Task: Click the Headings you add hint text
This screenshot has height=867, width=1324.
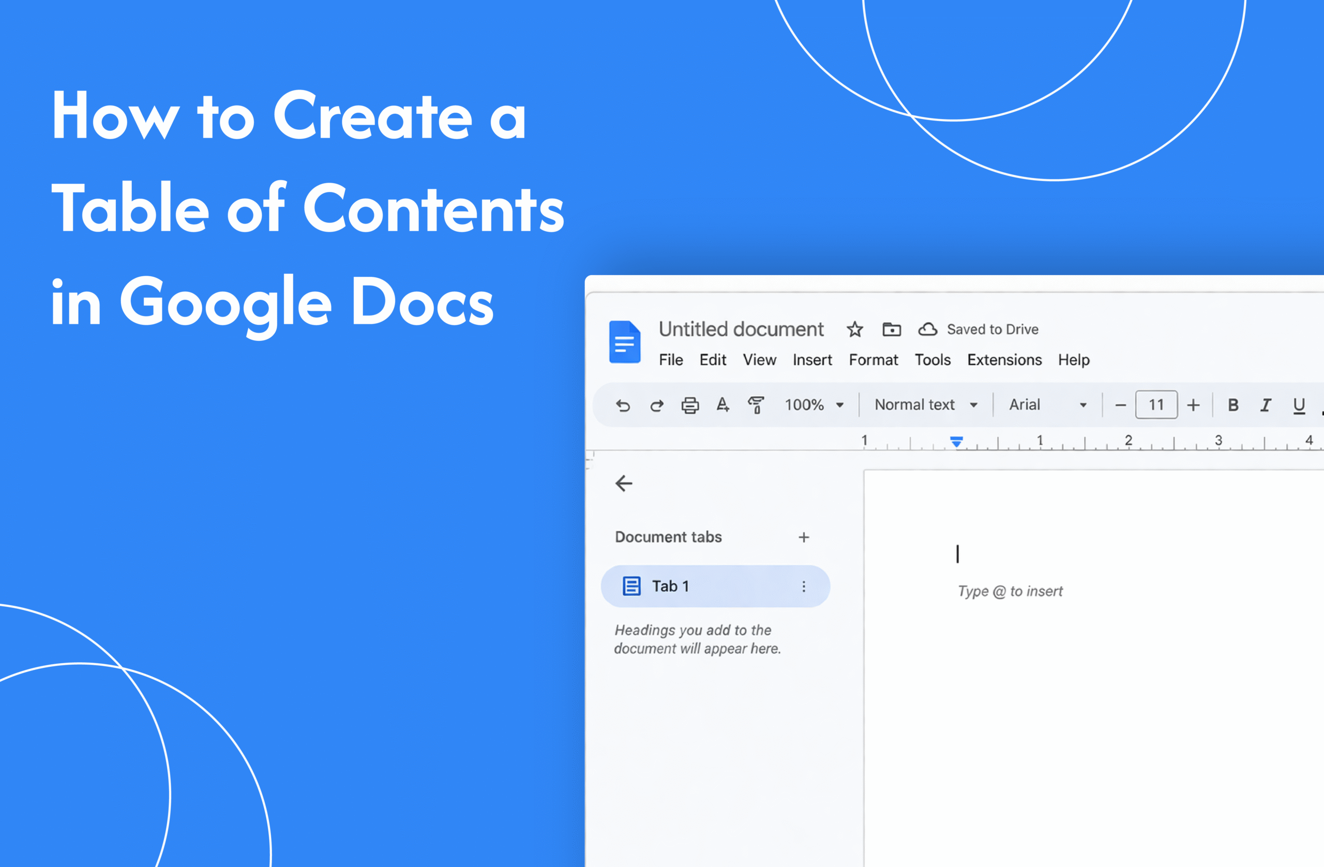Action: [x=698, y=639]
